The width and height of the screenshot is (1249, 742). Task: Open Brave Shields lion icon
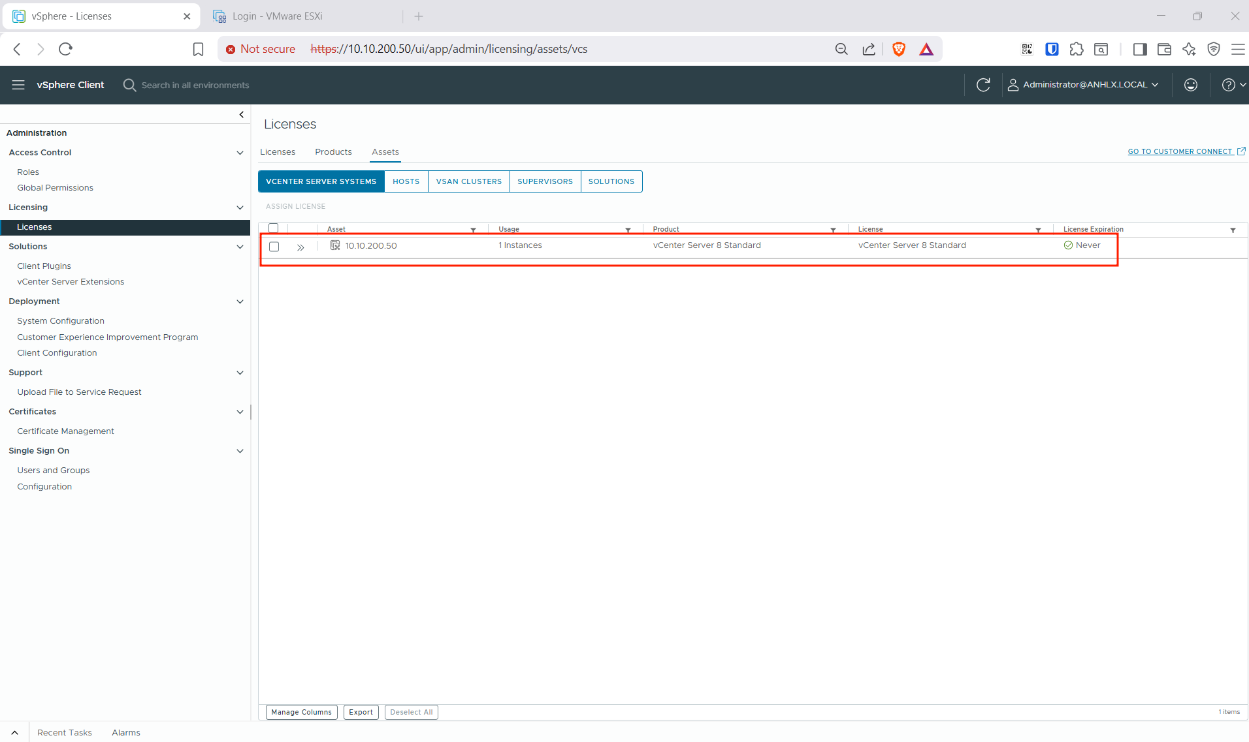click(899, 49)
